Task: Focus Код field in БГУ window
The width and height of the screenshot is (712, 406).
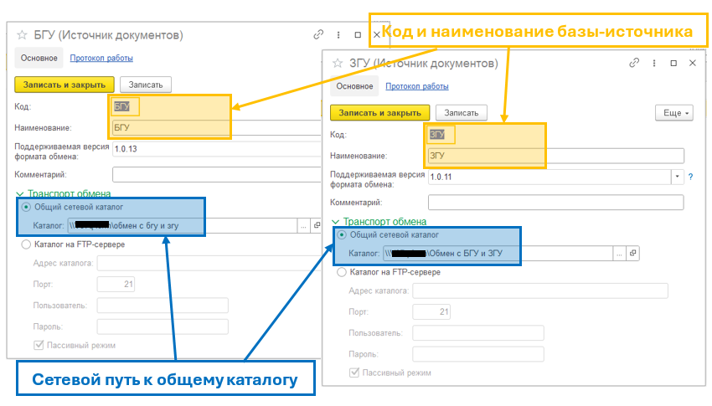Action: [x=125, y=106]
